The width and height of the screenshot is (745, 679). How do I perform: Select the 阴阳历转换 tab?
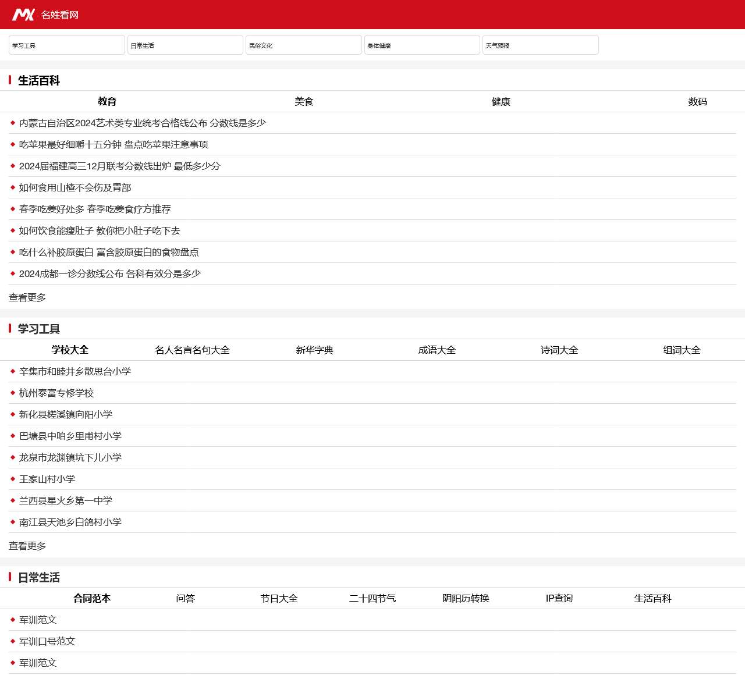point(466,598)
